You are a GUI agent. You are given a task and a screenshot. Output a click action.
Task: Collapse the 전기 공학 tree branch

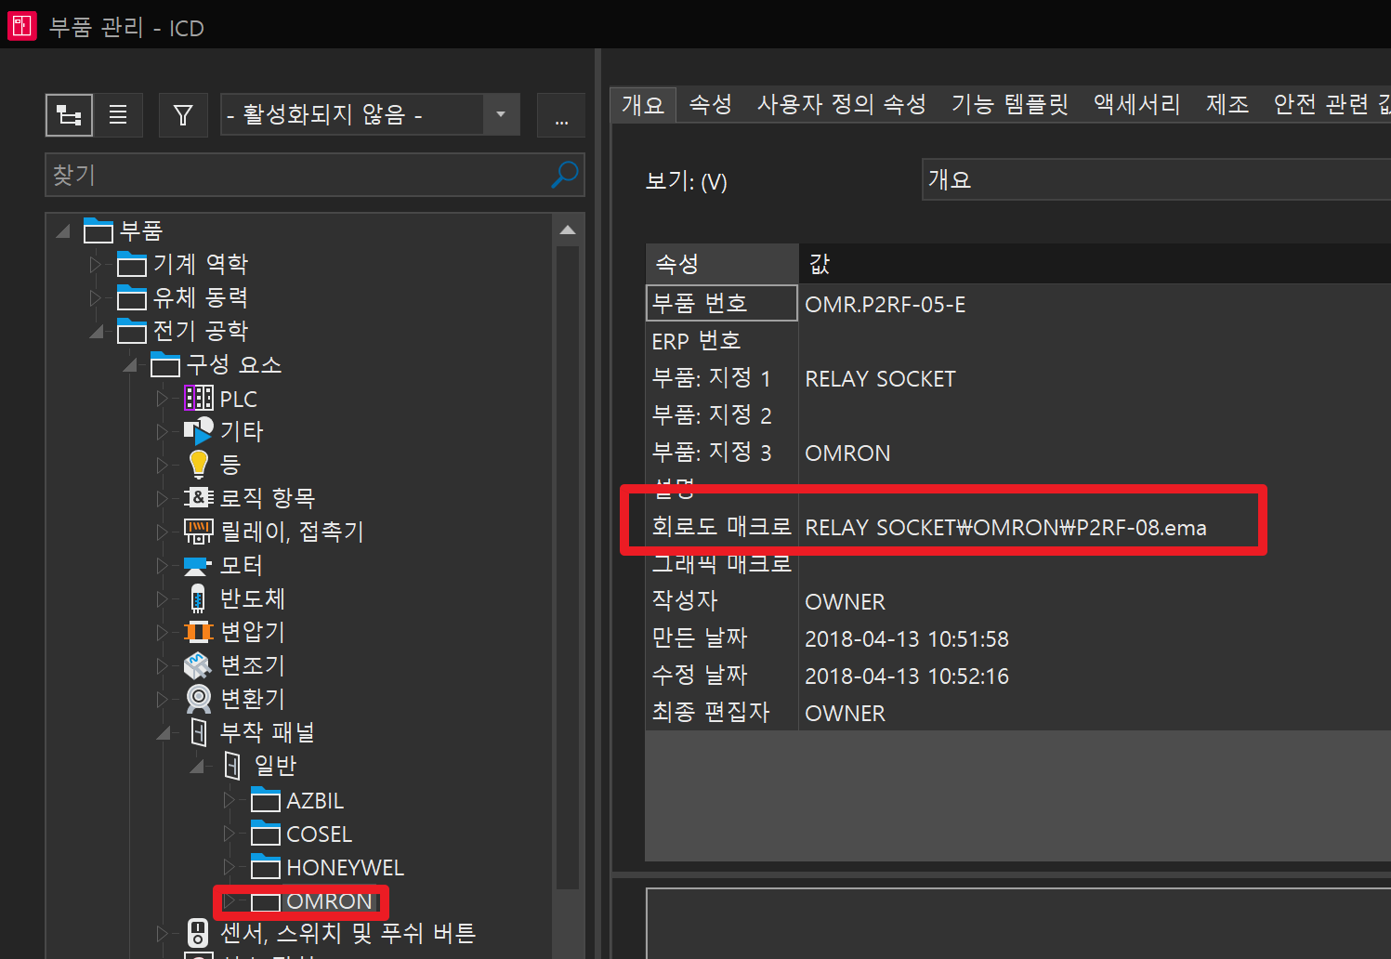(x=98, y=331)
